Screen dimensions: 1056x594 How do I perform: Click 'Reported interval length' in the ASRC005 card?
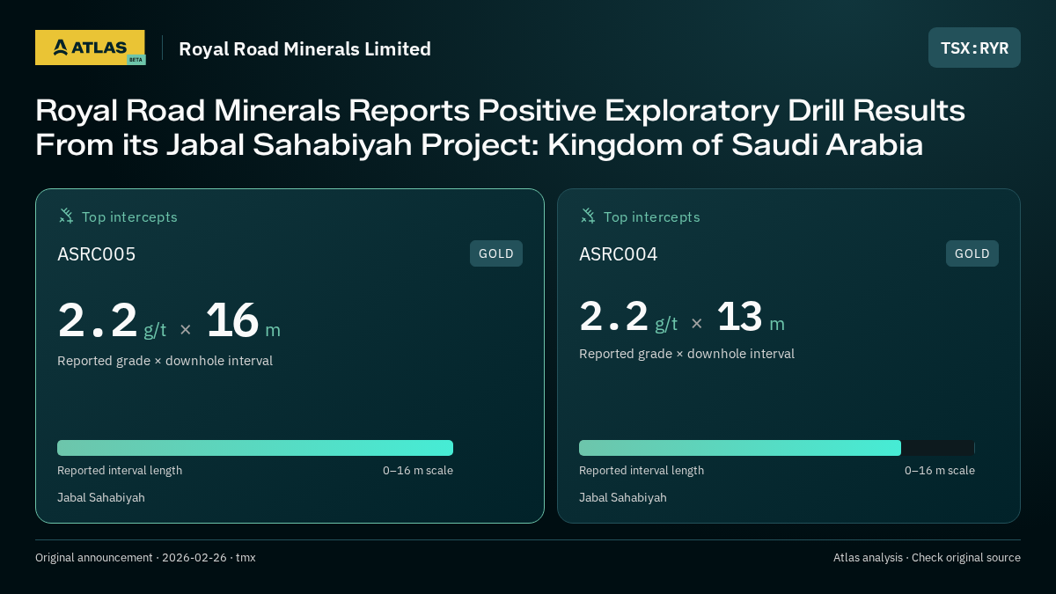pyautogui.click(x=120, y=471)
